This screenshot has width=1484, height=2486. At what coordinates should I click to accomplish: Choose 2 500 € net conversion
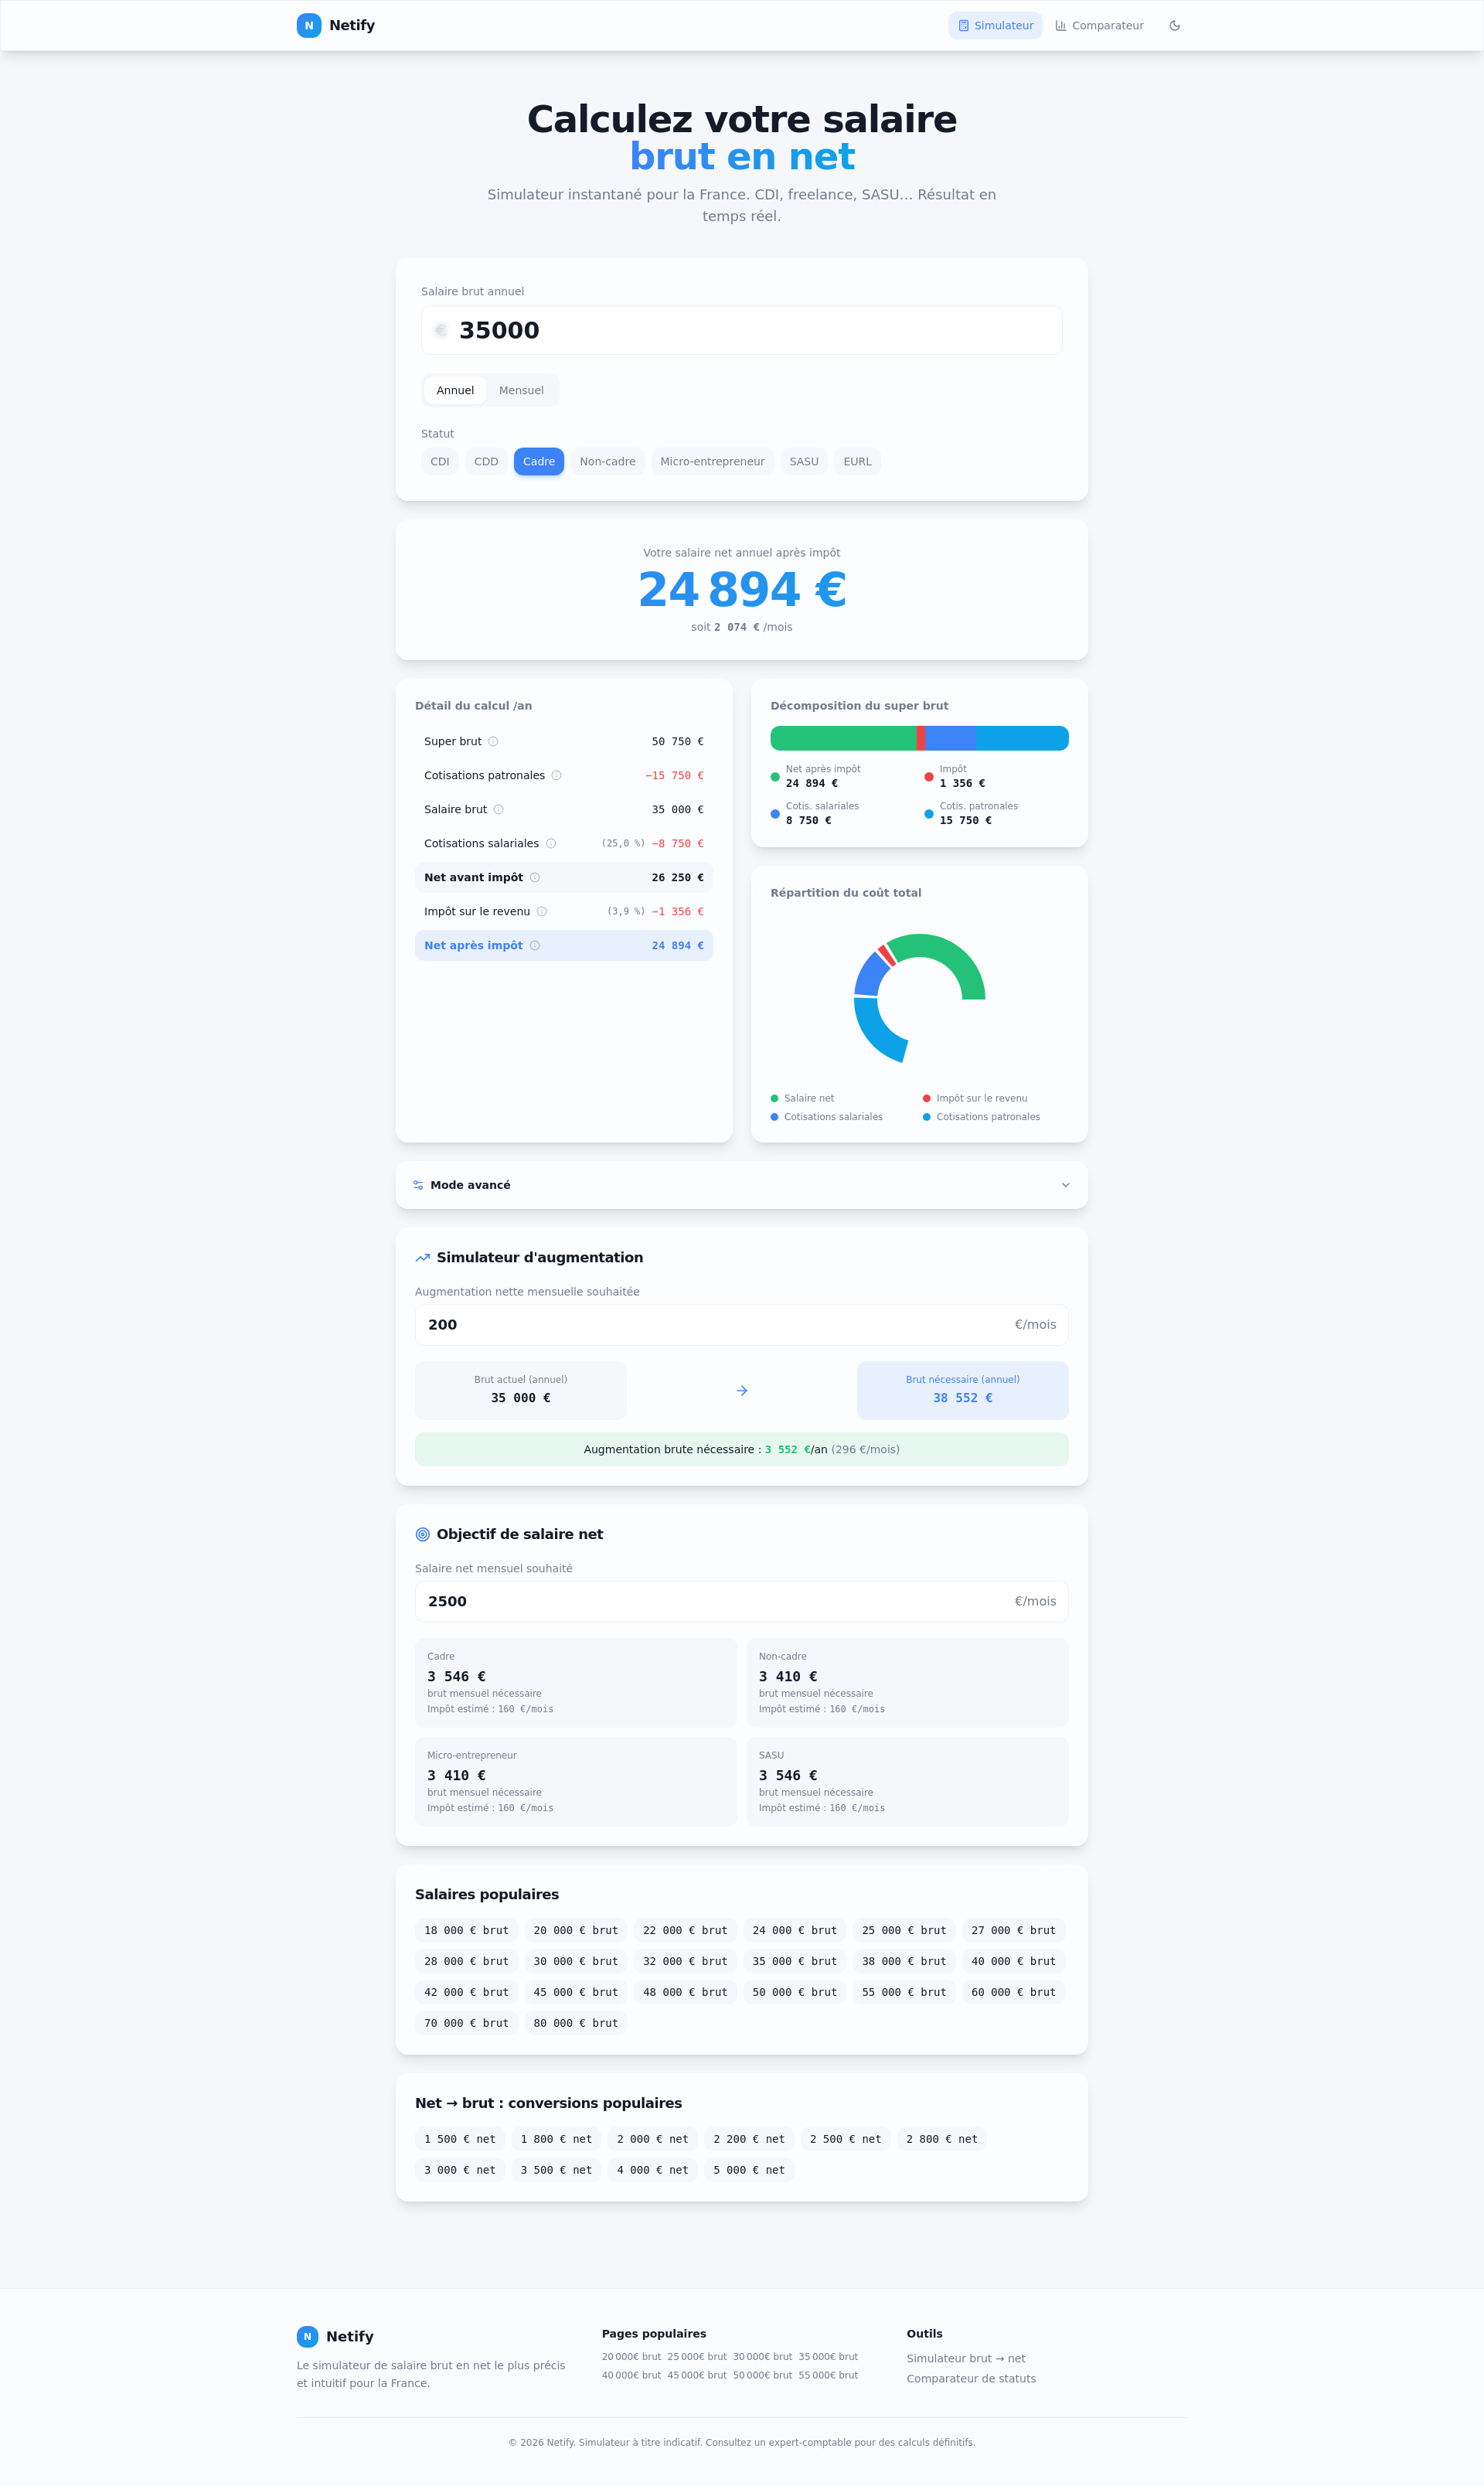(x=846, y=2140)
